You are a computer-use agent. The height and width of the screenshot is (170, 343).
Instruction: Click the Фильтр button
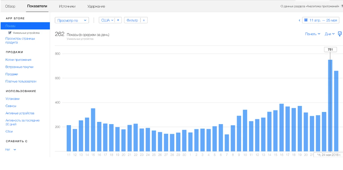click(132, 20)
